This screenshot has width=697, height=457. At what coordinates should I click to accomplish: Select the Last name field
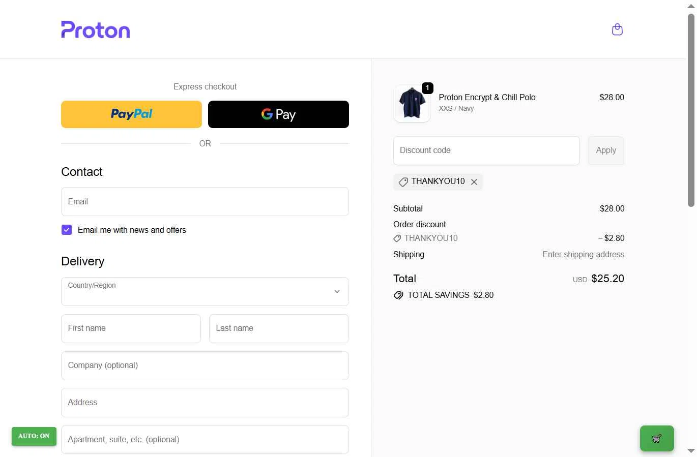(x=279, y=328)
